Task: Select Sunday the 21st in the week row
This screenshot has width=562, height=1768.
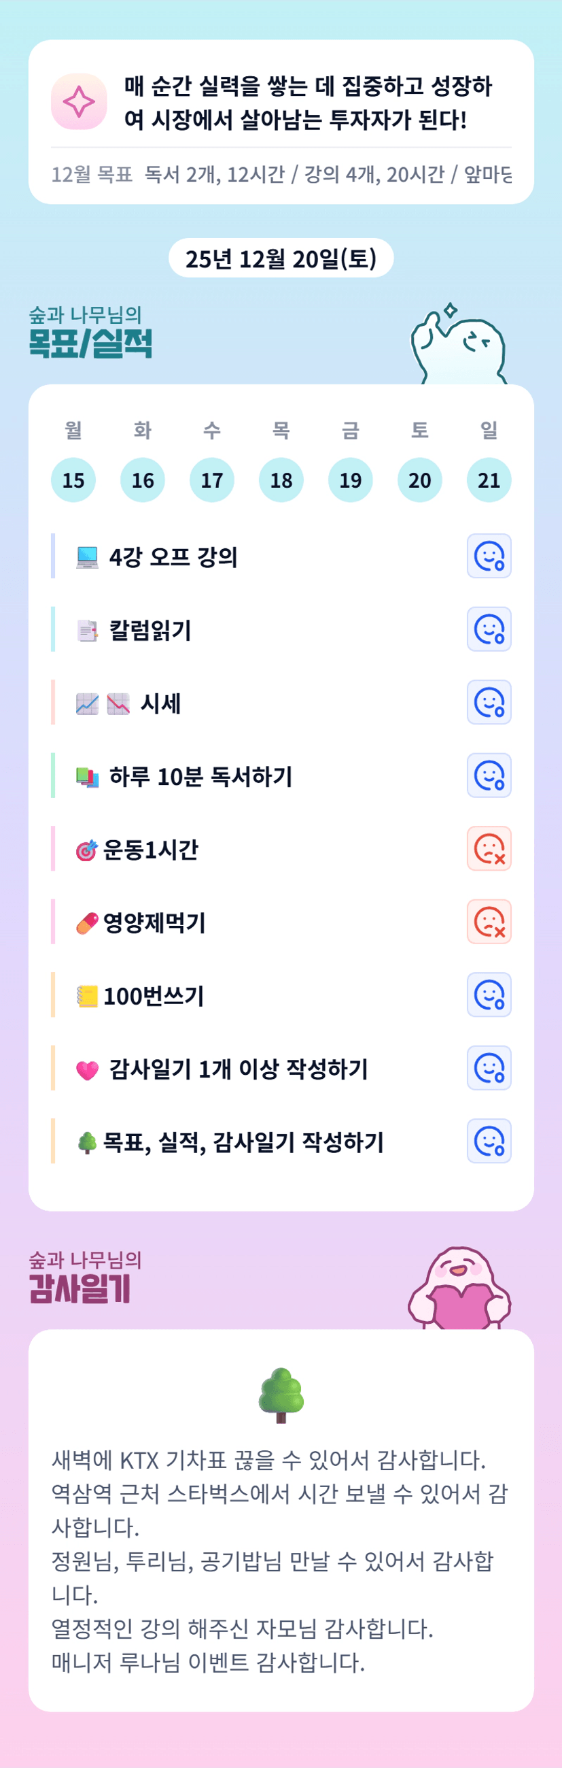Action: pyautogui.click(x=489, y=480)
